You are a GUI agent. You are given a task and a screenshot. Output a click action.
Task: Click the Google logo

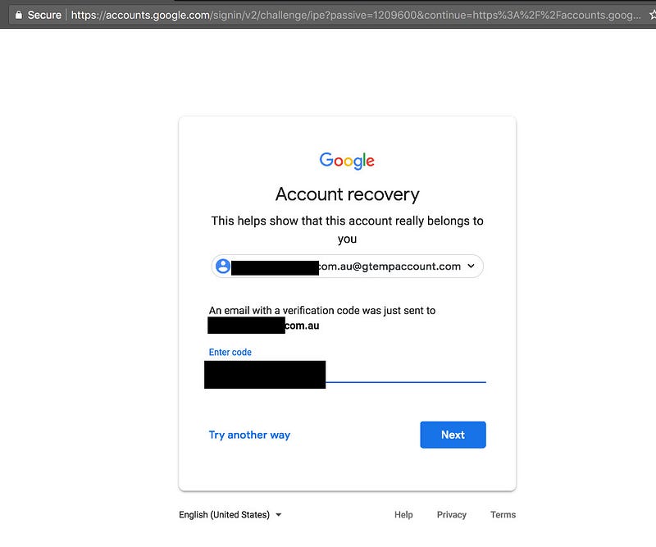click(x=347, y=160)
